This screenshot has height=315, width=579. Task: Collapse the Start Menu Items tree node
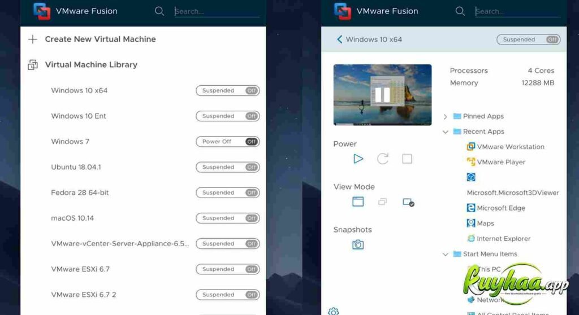click(x=446, y=254)
